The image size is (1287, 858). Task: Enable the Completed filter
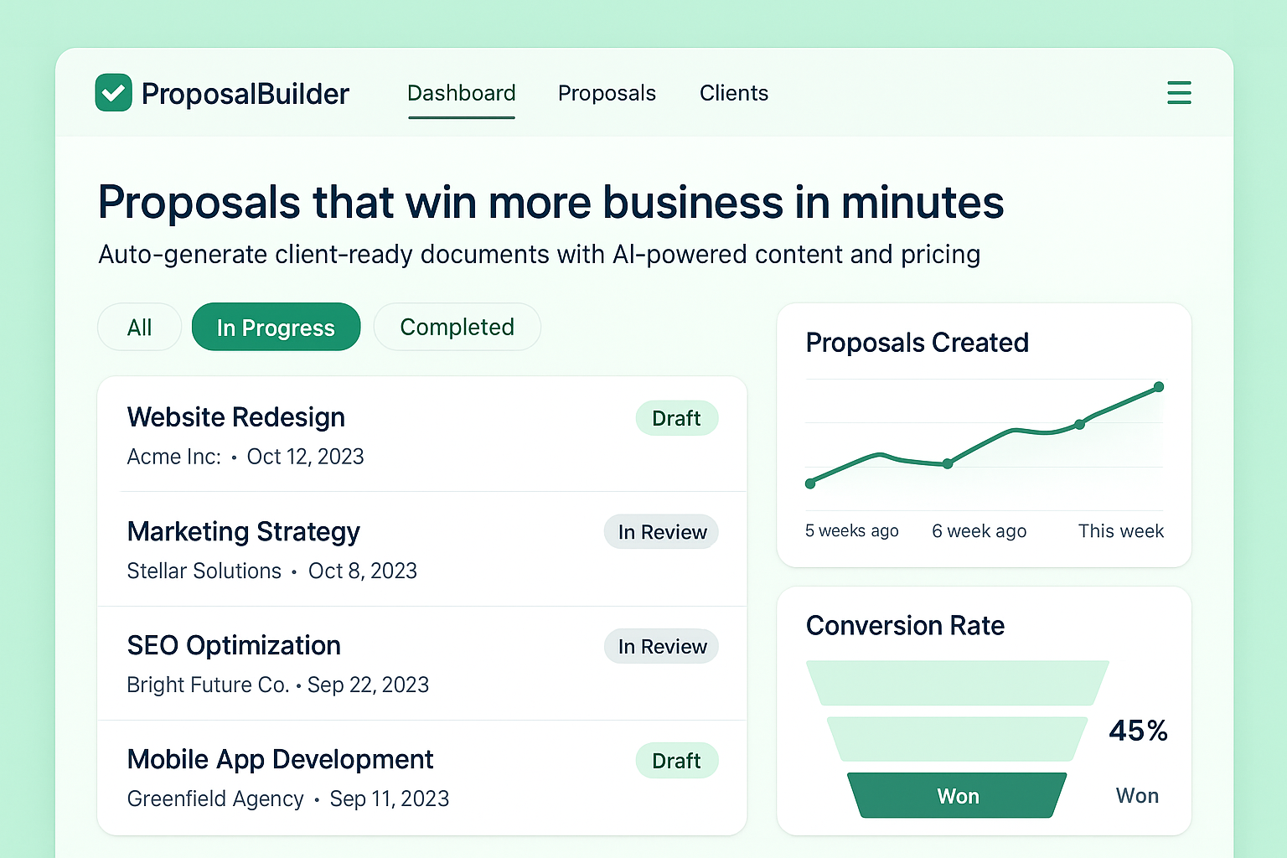pos(457,327)
